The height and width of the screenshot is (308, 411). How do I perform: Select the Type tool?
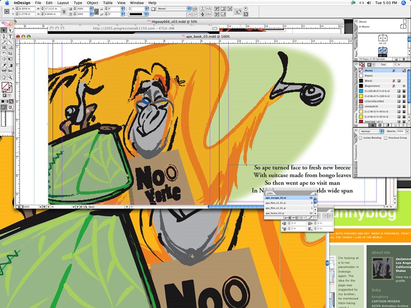point(10,36)
